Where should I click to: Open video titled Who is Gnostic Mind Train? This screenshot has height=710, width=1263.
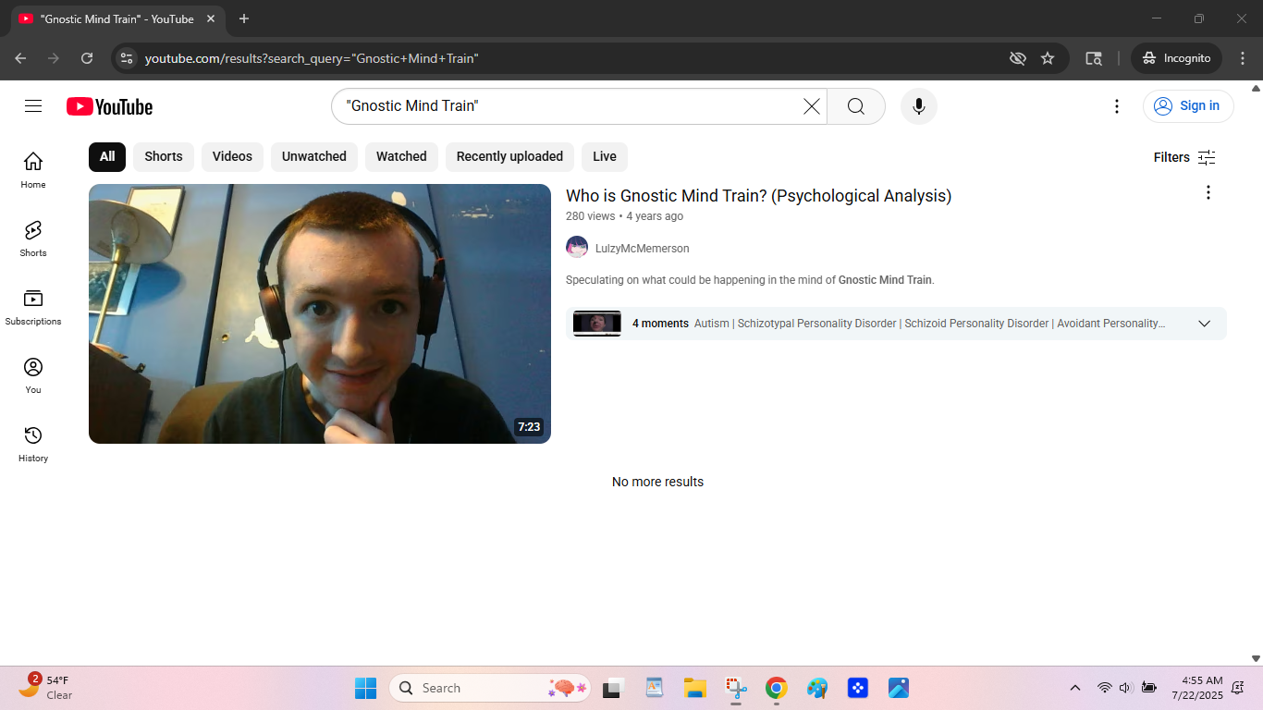758,196
